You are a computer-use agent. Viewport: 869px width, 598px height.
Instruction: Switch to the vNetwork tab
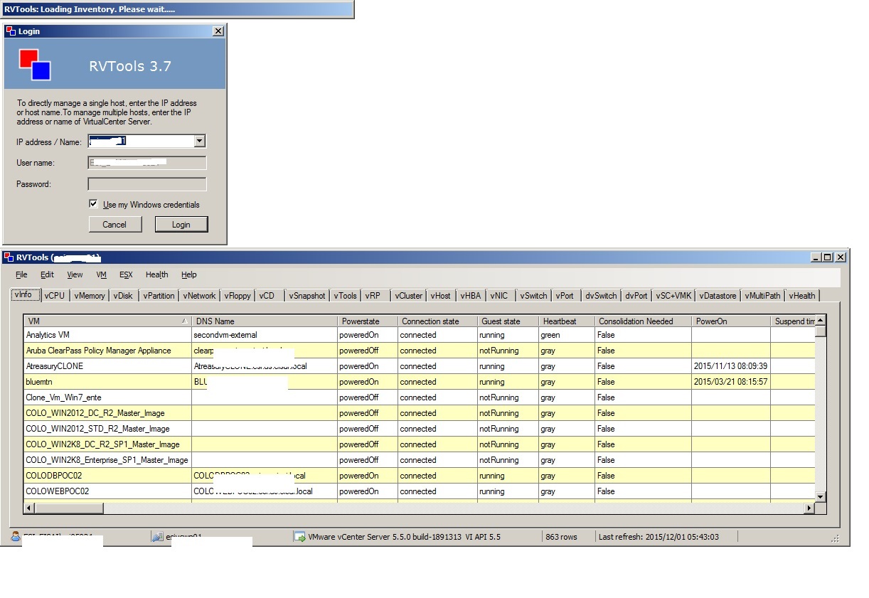tap(199, 296)
